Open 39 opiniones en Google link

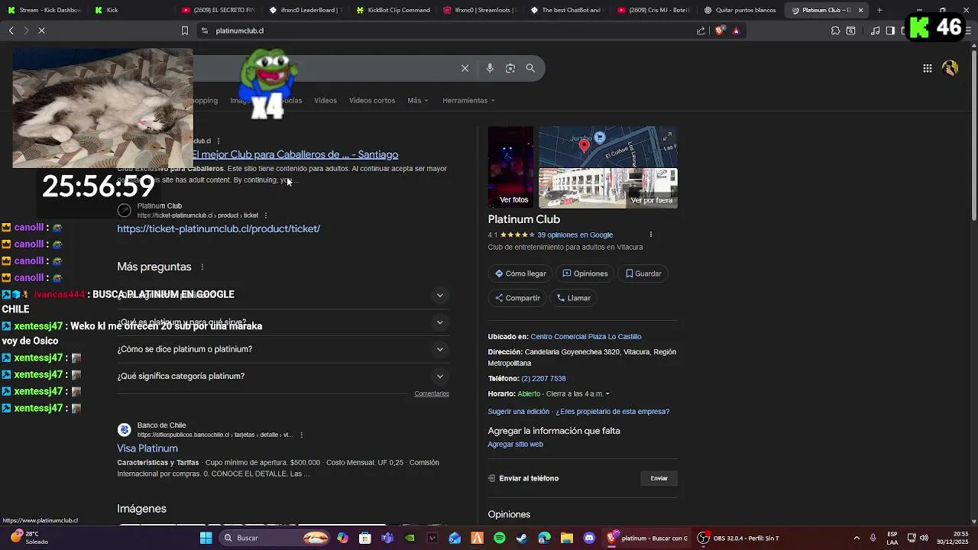575,235
